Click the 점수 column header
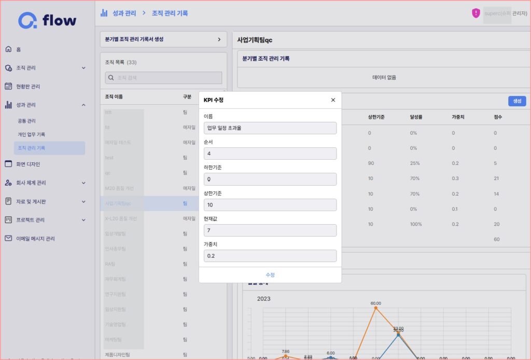 coord(497,117)
